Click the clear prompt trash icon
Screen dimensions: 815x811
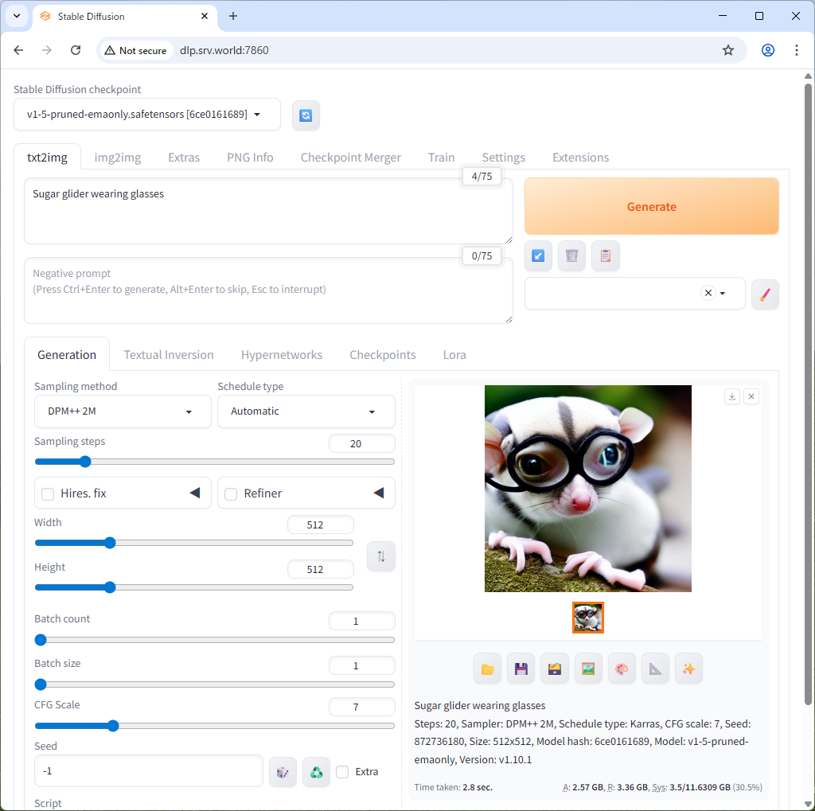571,255
